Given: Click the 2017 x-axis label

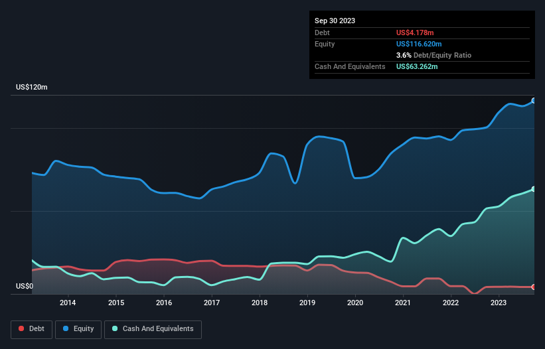Looking at the screenshot, I should tap(212, 303).
